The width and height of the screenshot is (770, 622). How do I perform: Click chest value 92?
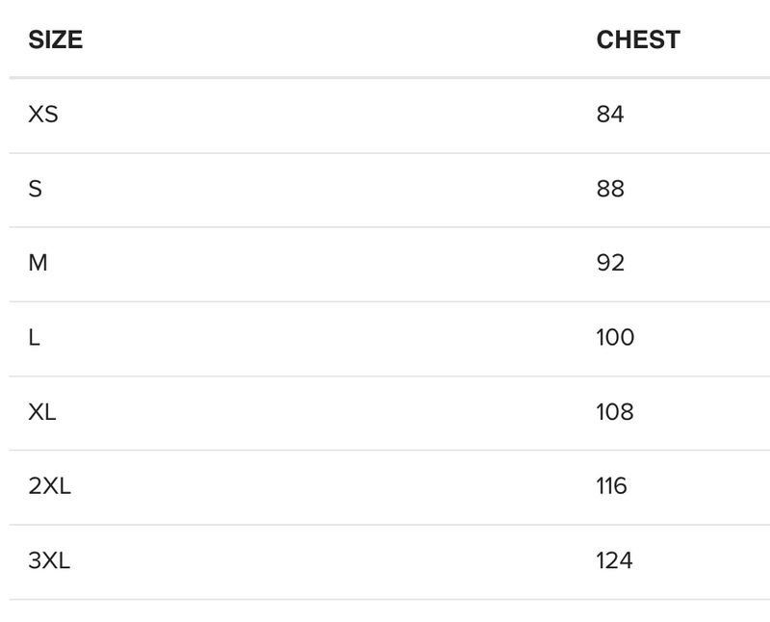pyautogui.click(x=610, y=263)
